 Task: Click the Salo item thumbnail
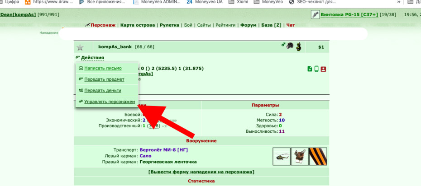(300, 157)
